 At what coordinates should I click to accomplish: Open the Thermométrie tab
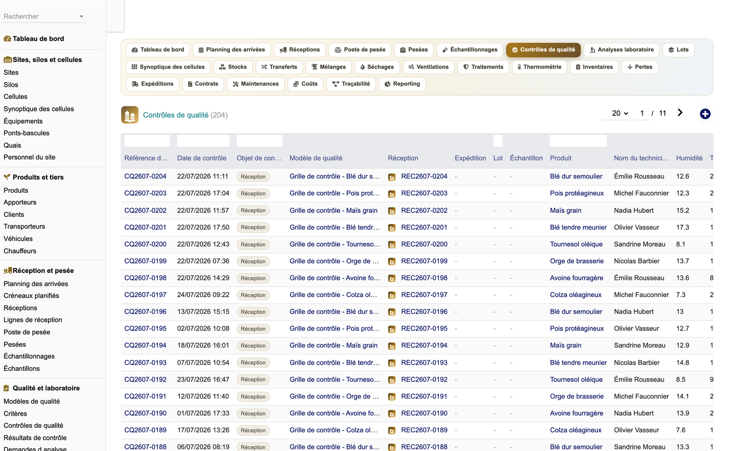539,67
